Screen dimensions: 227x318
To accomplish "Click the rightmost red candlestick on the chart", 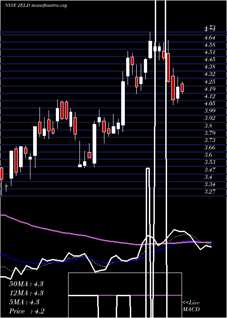I will 182,88.
